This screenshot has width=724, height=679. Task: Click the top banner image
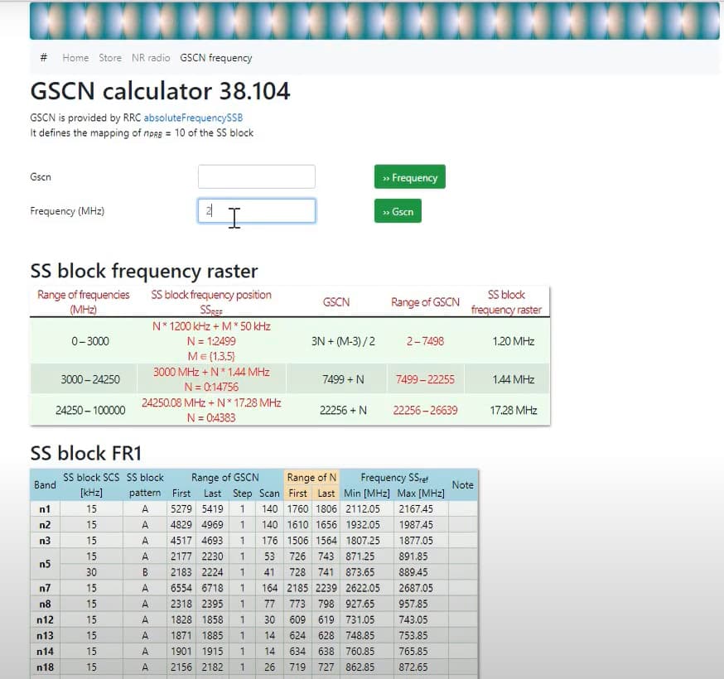(x=374, y=21)
